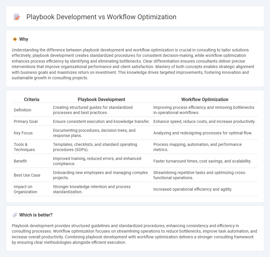The image size is (270, 257).
Task: Click cell 'Enhance speed, reduce costs, and increase productivity'
Action: point(205,121)
